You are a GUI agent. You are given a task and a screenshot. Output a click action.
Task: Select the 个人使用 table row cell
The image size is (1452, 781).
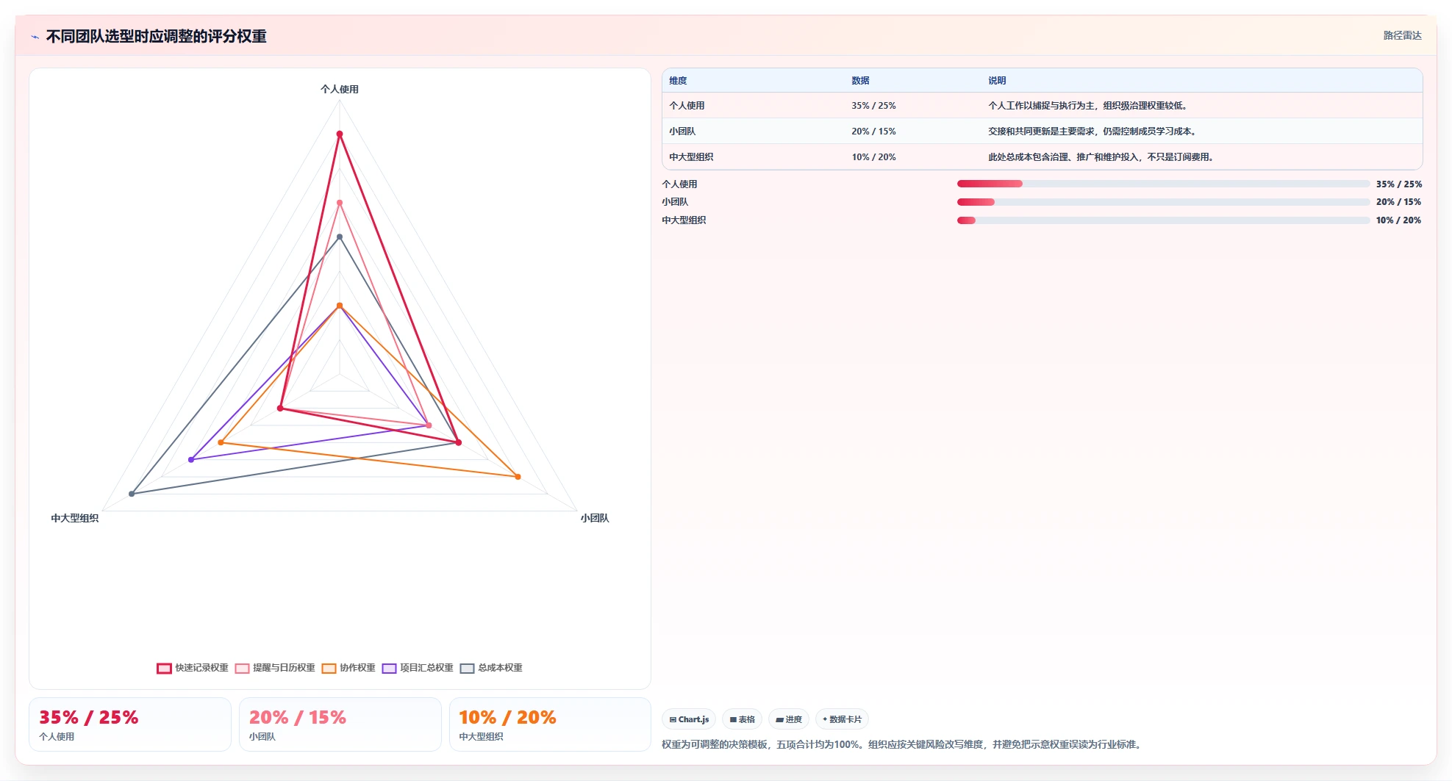click(x=687, y=106)
